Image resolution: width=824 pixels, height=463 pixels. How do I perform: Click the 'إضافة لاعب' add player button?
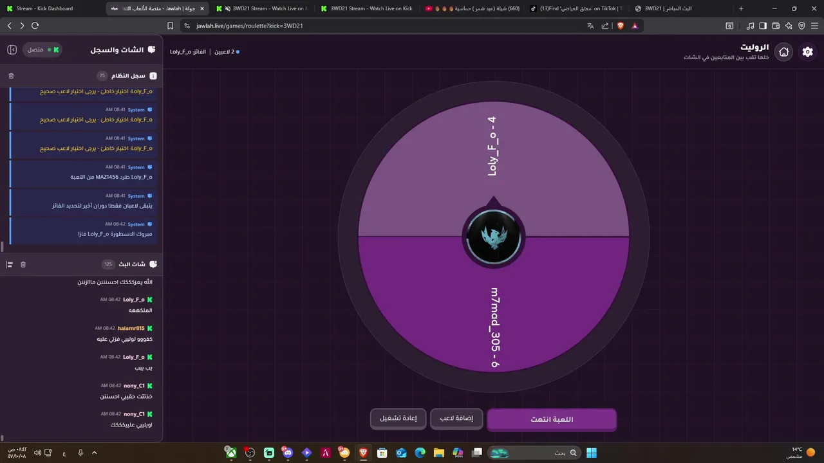click(456, 419)
